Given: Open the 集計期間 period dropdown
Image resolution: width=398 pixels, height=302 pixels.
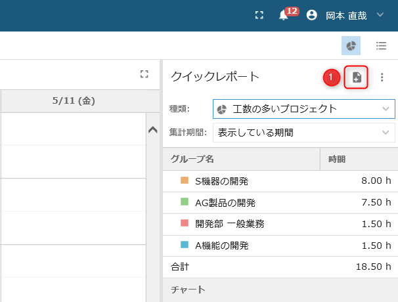Looking at the screenshot, I should pyautogui.click(x=304, y=133).
